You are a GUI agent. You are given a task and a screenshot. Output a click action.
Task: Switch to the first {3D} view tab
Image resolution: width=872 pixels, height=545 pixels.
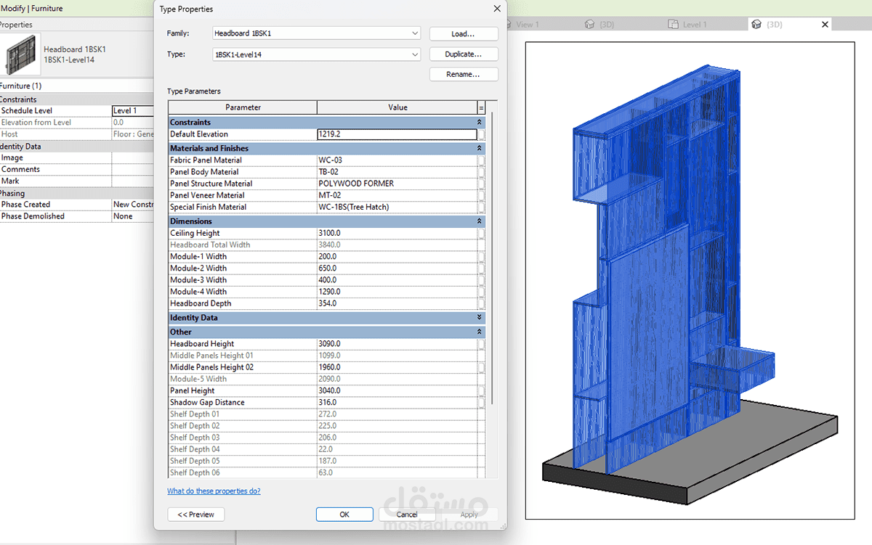click(607, 25)
